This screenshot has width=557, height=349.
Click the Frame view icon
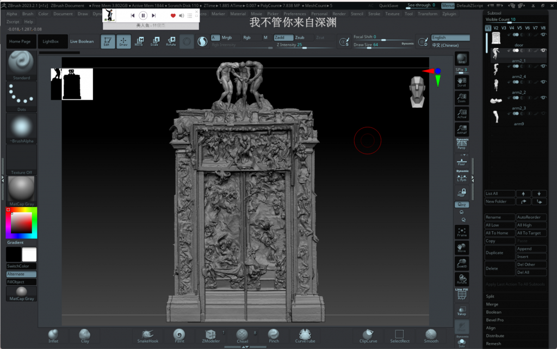[462, 232]
